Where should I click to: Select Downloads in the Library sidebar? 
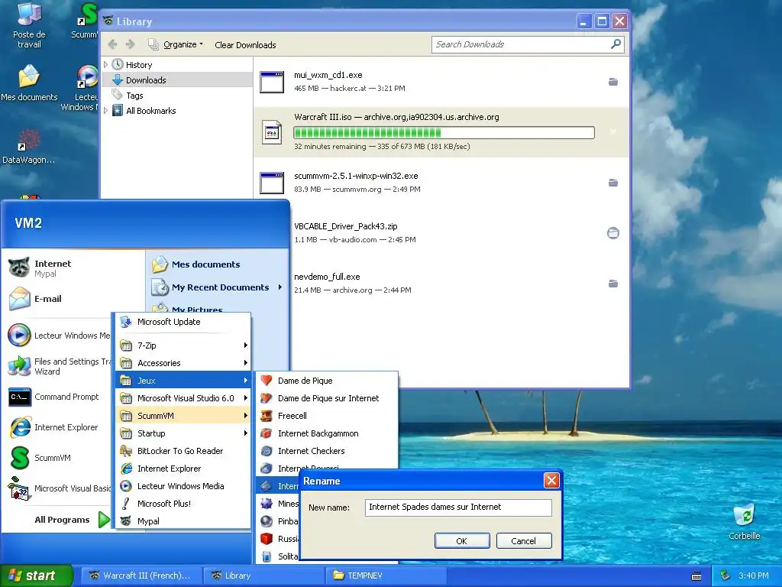[177, 79]
